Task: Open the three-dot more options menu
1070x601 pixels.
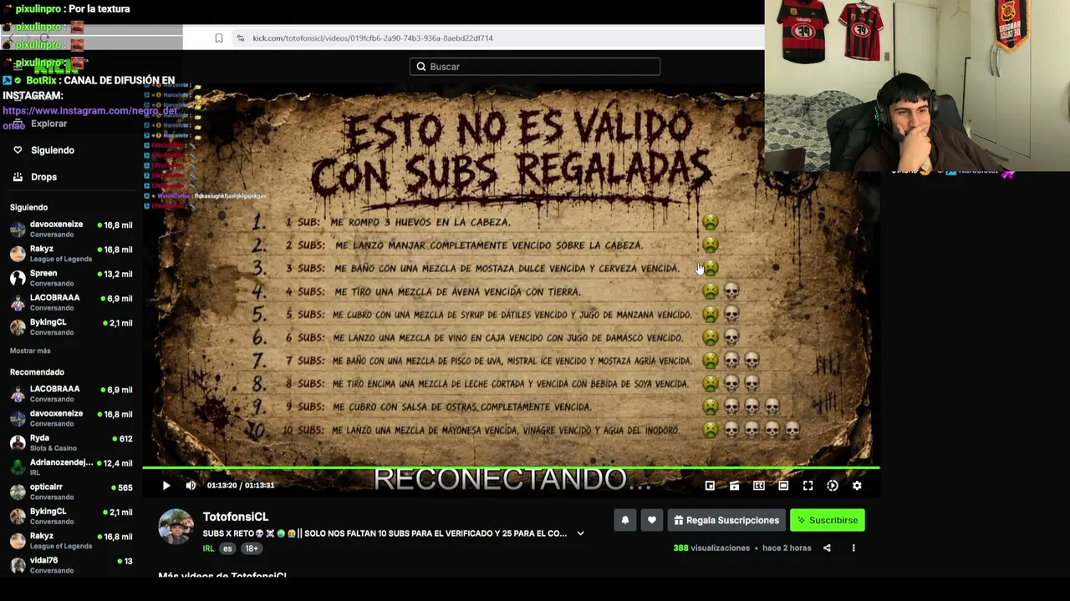Action: (x=853, y=548)
